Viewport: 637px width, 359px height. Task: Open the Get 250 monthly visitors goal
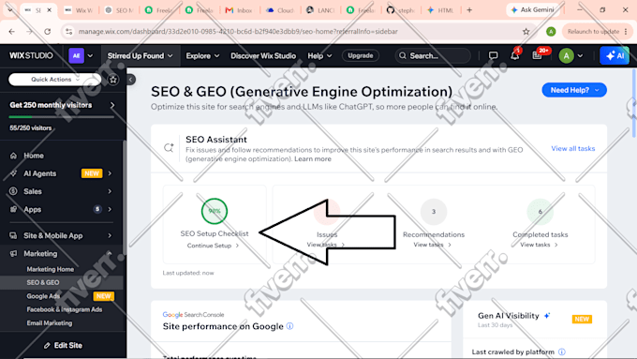(x=62, y=105)
